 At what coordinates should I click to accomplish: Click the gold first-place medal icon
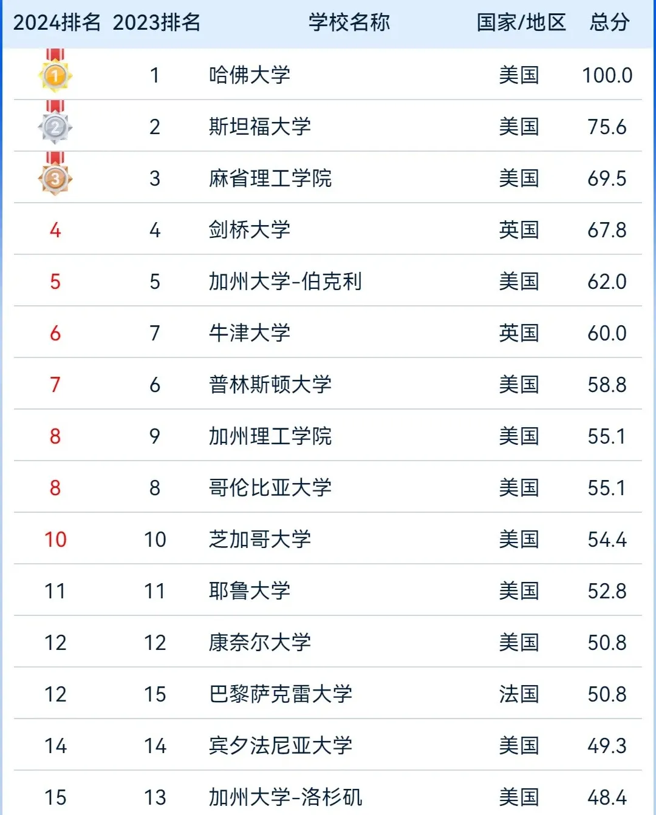55,70
